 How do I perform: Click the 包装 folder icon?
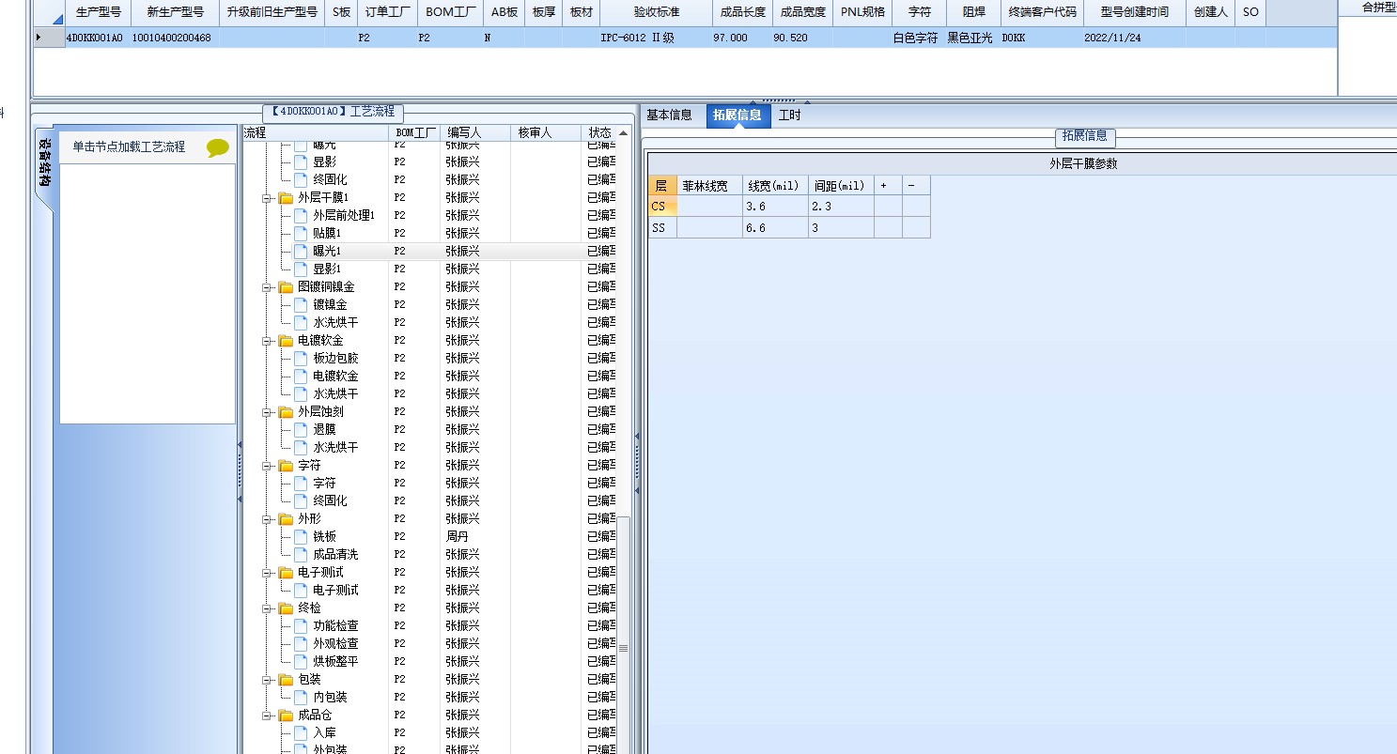286,680
